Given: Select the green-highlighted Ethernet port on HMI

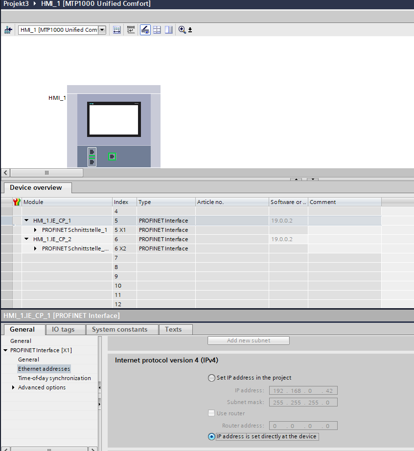Looking at the screenshot, I should coord(112,157).
